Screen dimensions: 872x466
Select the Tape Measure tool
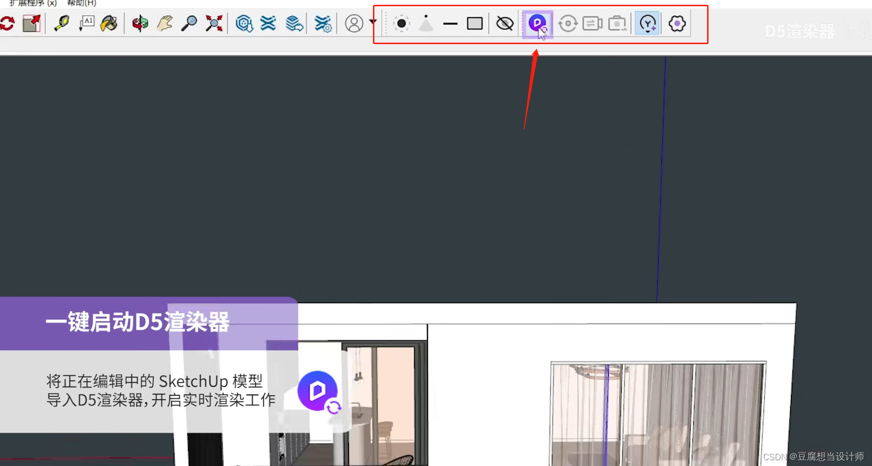click(x=61, y=23)
